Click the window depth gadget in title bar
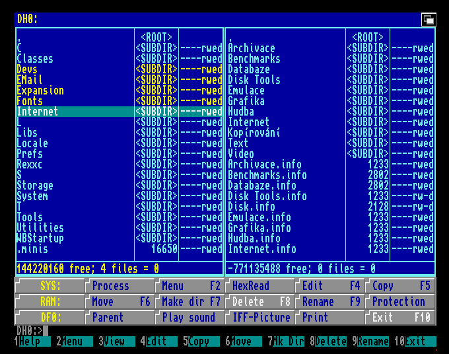The height and width of the screenshot is (354, 449). [x=429, y=20]
